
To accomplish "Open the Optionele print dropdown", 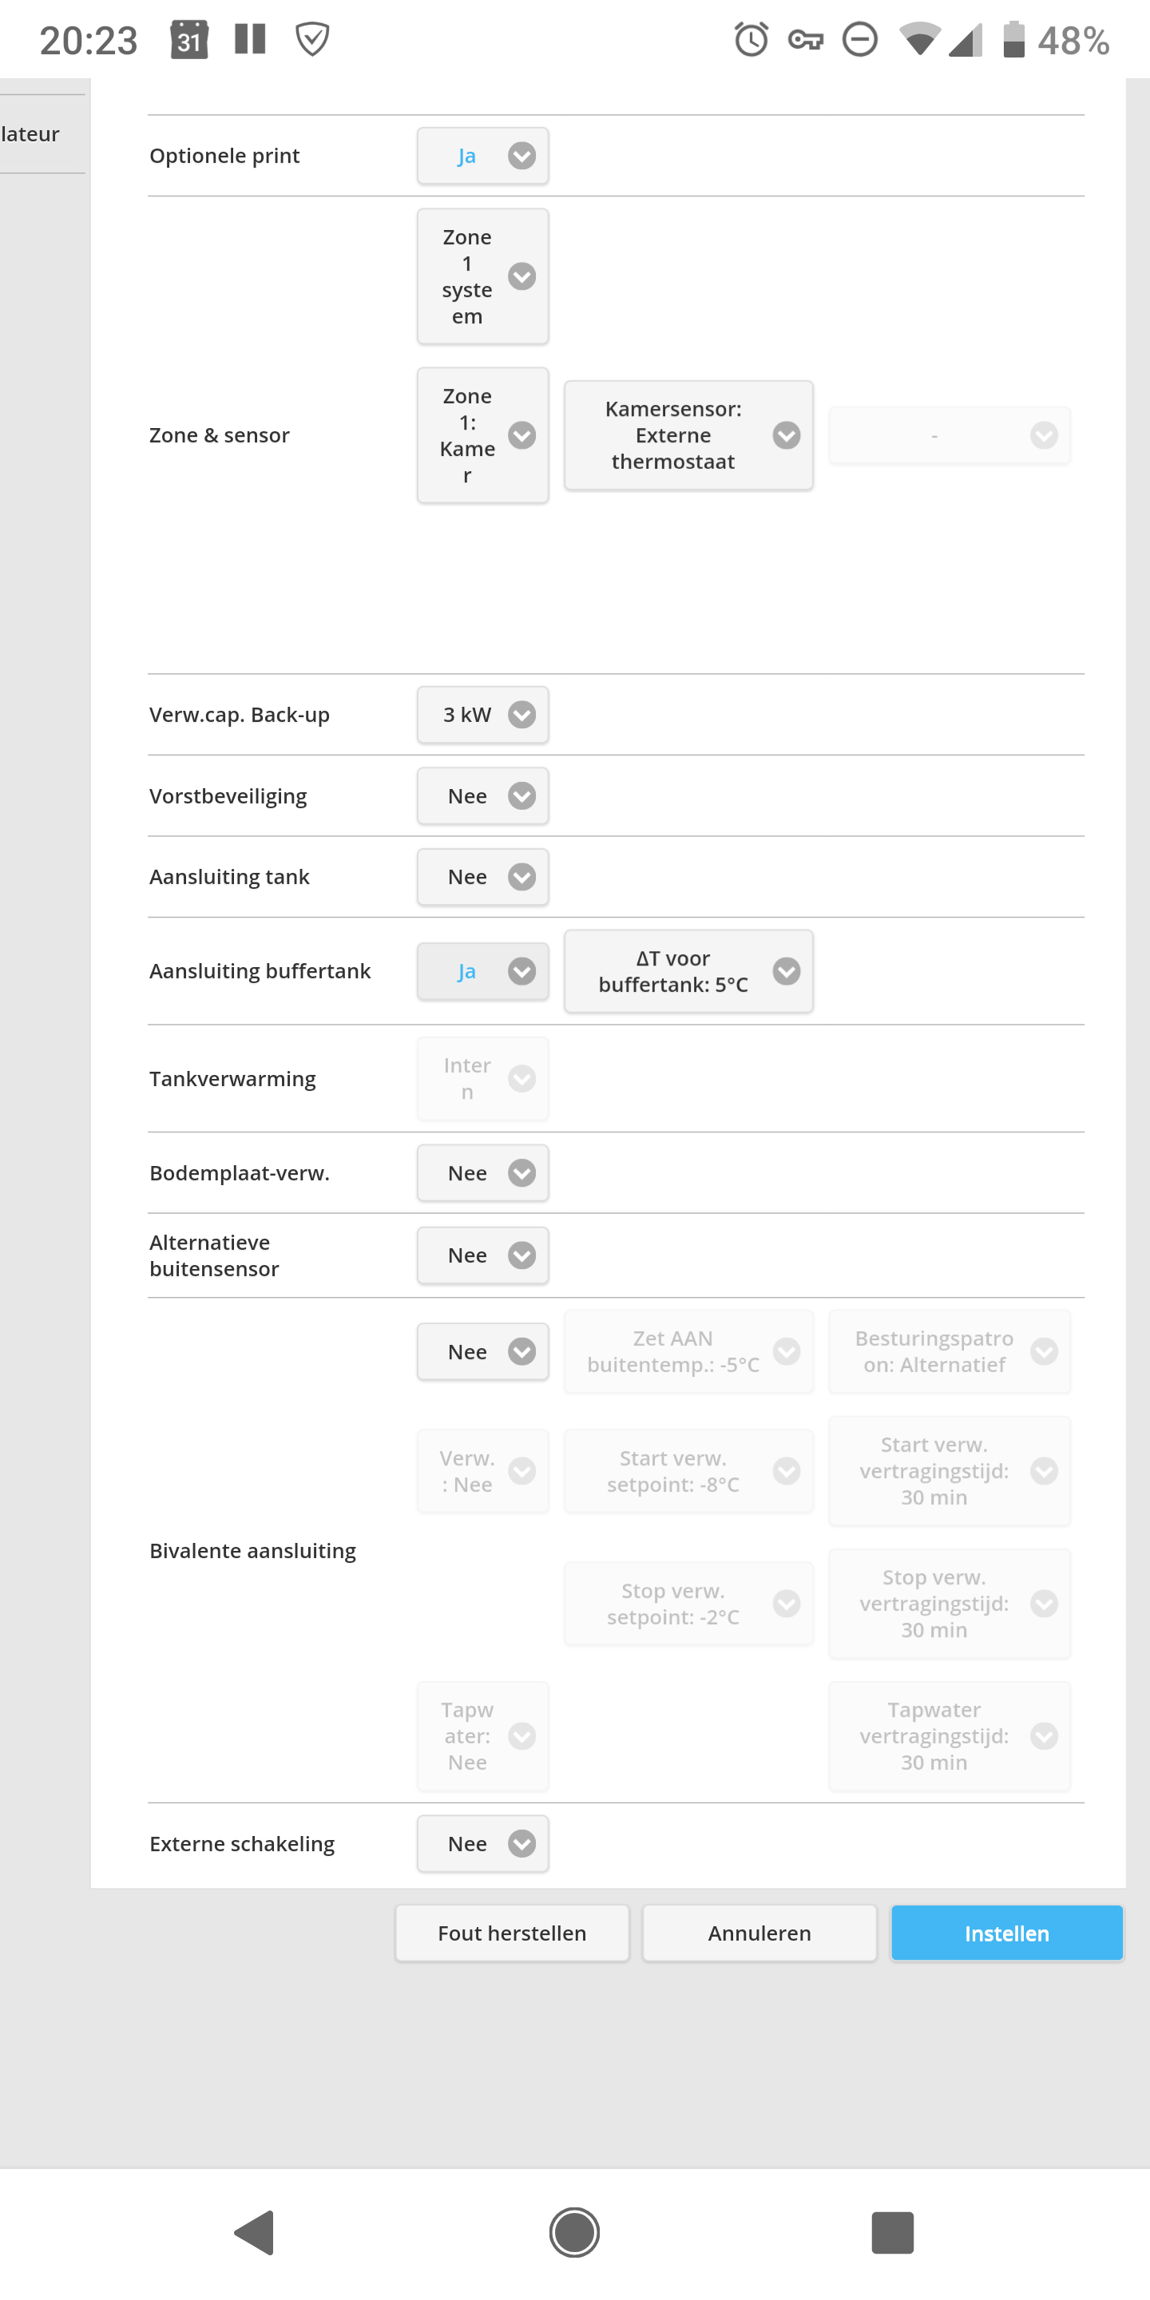I will click(x=483, y=157).
